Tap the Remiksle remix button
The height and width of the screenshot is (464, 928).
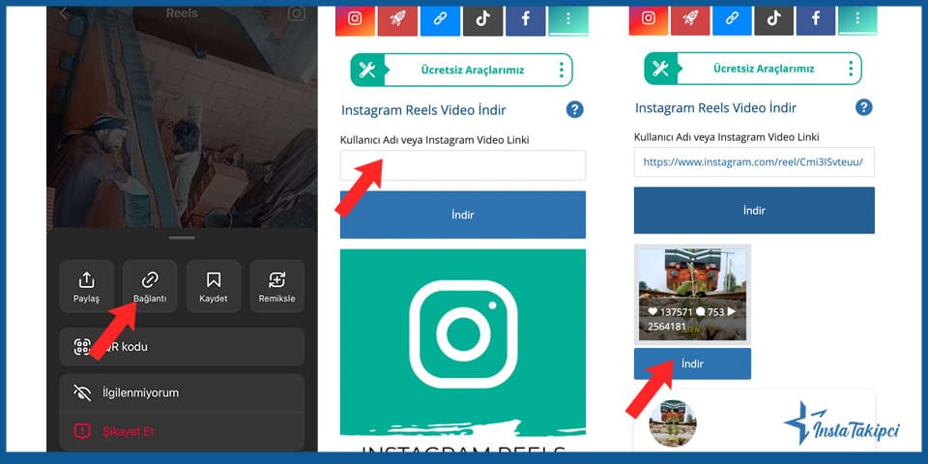coord(277,286)
